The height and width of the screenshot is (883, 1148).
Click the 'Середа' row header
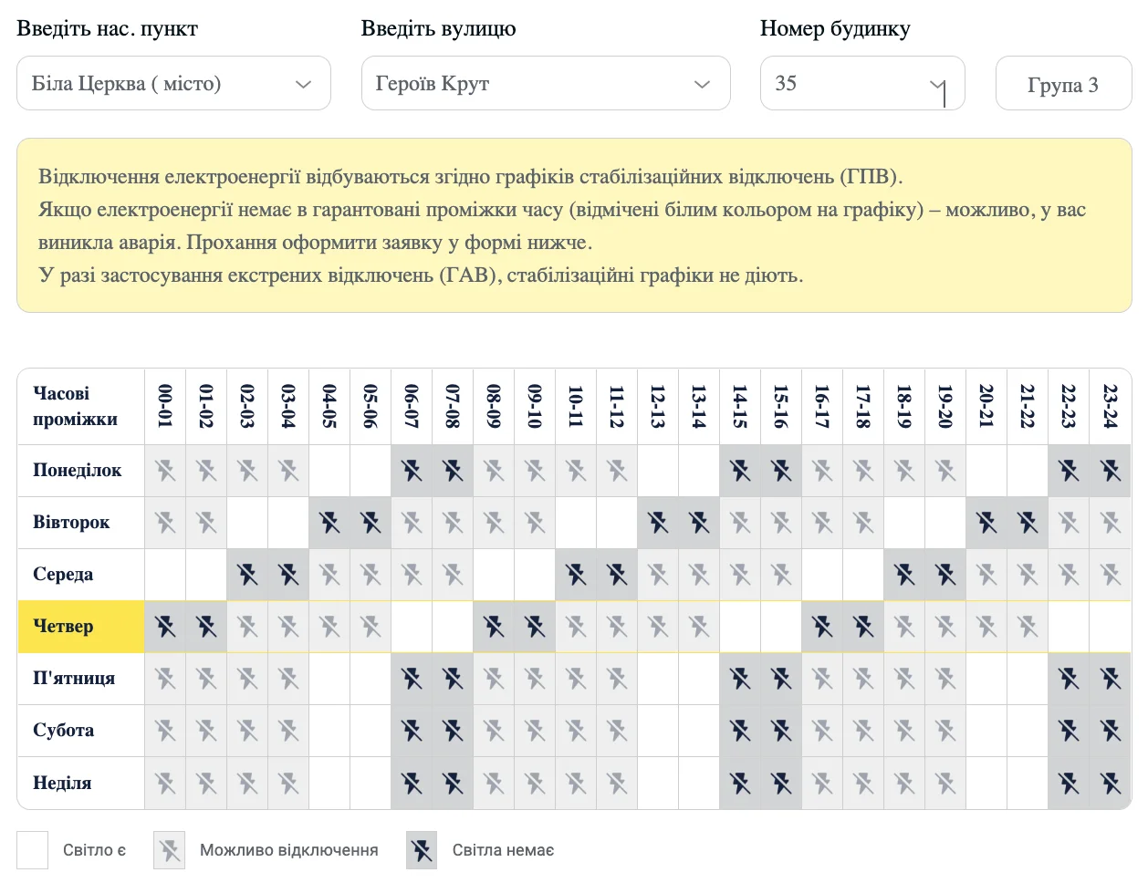81,575
